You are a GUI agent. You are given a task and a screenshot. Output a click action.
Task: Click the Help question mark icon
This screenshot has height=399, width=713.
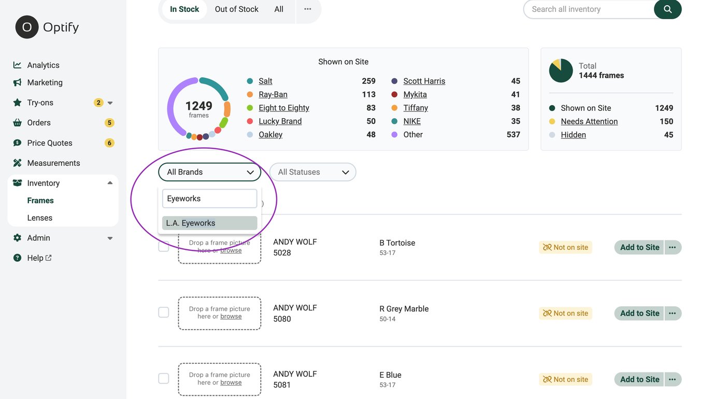point(17,258)
